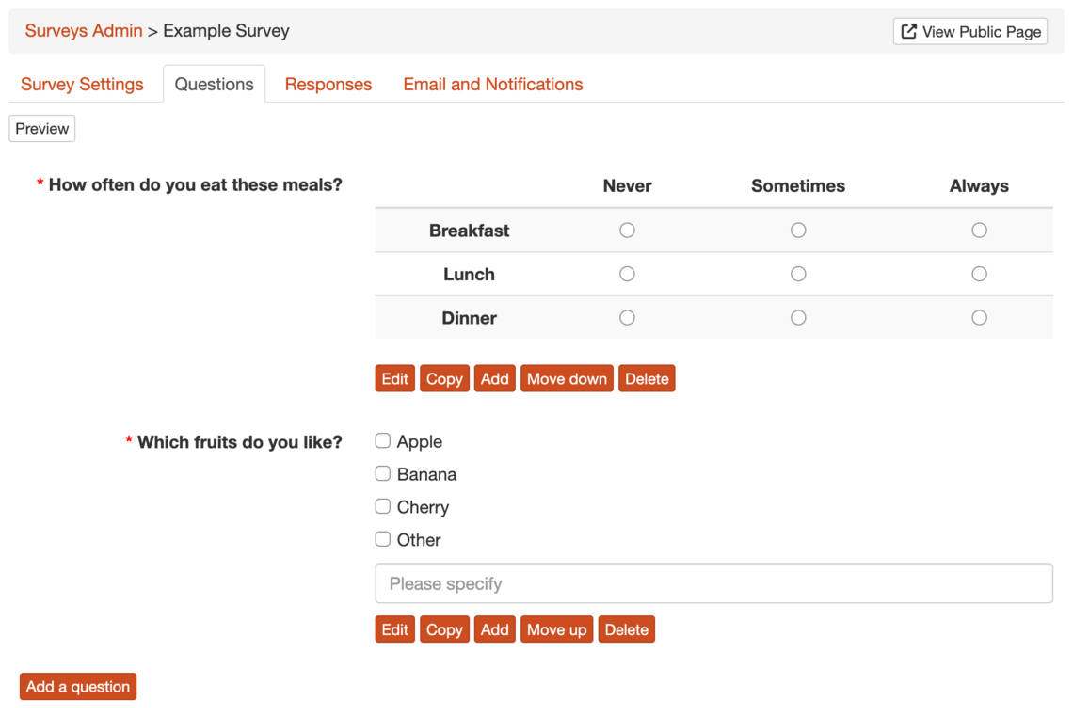Tick the Other checkbox

point(382,539)
